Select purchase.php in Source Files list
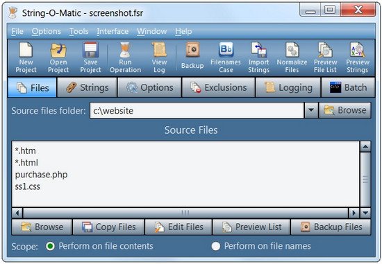Viewport: 382px width, 264px height. pos(41,175)
